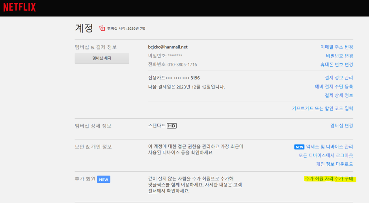Click the 개인 정보 다운로드 link
369x203 pixels.
click(334, 164)
